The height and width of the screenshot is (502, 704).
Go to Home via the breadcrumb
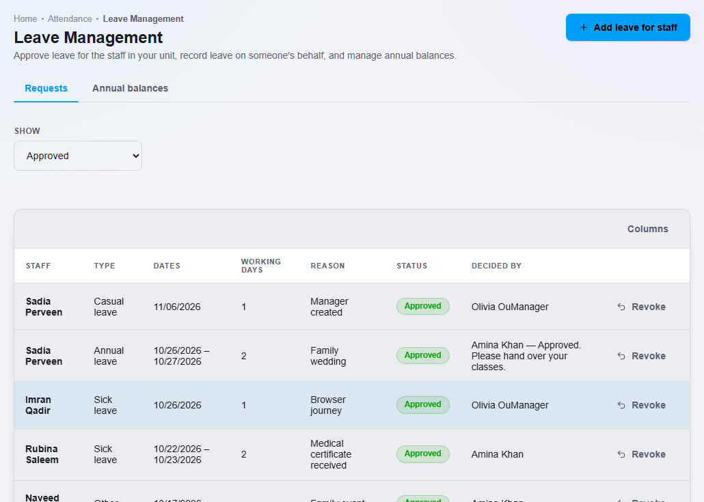pos(25,19)
